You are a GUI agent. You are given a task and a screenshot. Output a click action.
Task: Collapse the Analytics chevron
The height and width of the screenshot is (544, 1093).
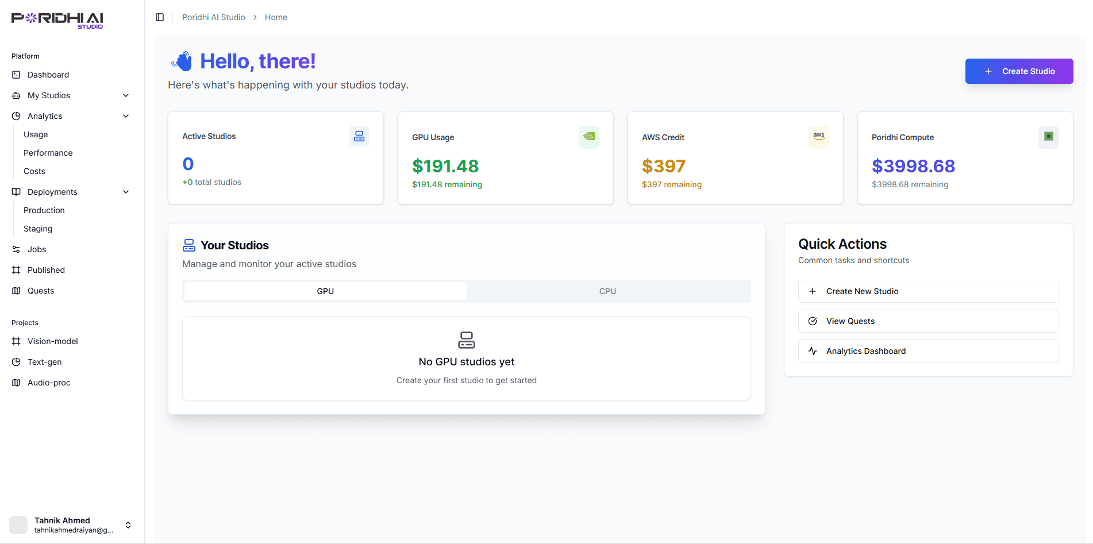click(126, 116)
